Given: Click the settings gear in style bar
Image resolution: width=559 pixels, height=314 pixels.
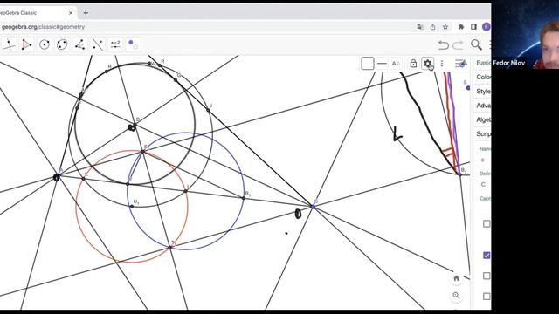Looking at the screenshot, I should 427,64.
